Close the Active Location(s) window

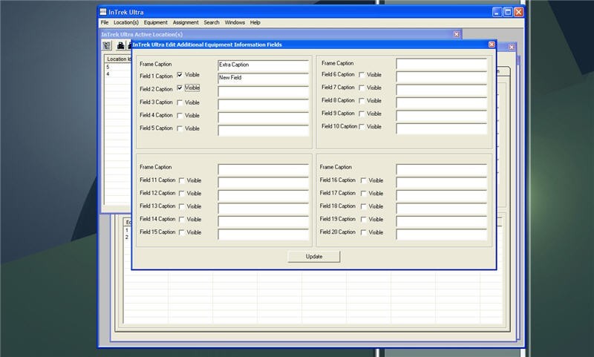457,34
